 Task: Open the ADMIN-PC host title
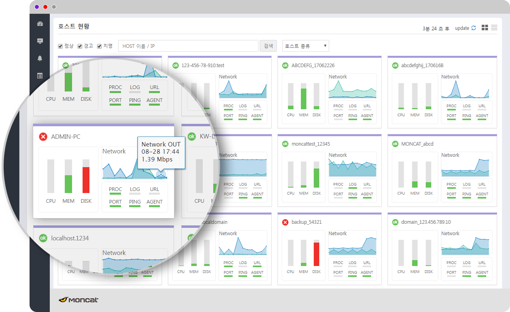(x=66, y=137)
